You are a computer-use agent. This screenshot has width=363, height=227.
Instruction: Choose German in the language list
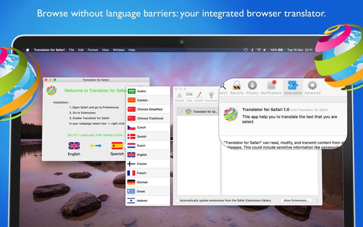tap(148, 182)
